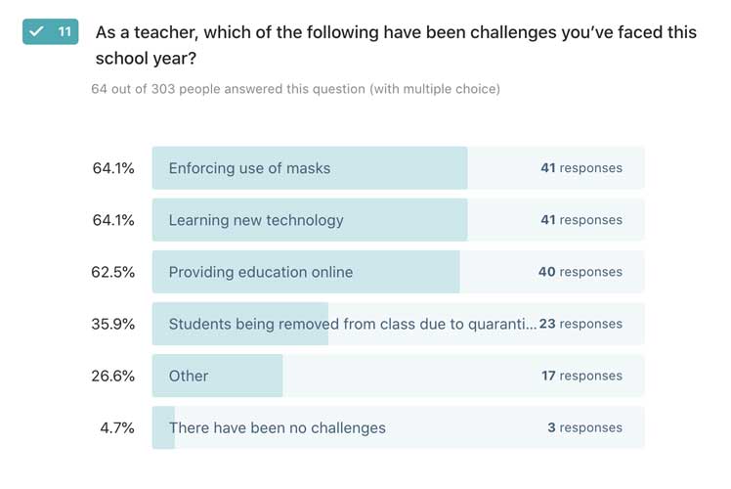The height and width of the screenshot is (489, 731).
Task: Click the 4.7% percentage label
Action: pos(117,427)
